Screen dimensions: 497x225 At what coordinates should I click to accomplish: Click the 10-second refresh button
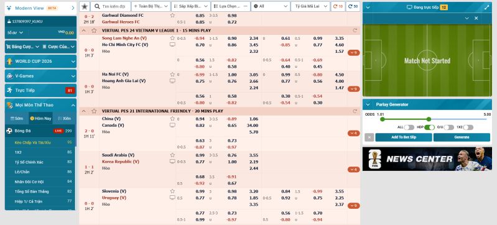[338, 6]
